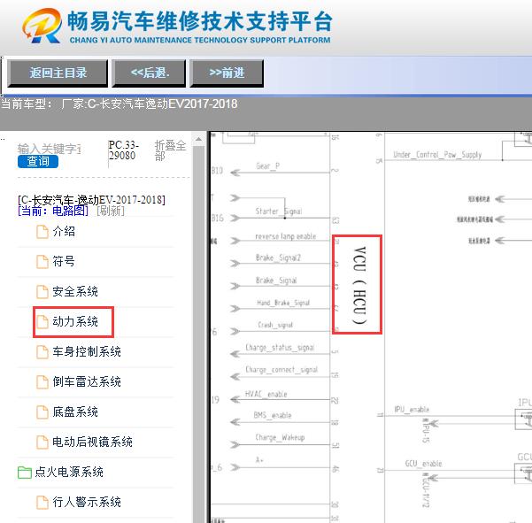Image resolution: width=532 pixels, height=523 pixels.
Task: Click the PC.33-29080 text
Action: coord(124,150)
